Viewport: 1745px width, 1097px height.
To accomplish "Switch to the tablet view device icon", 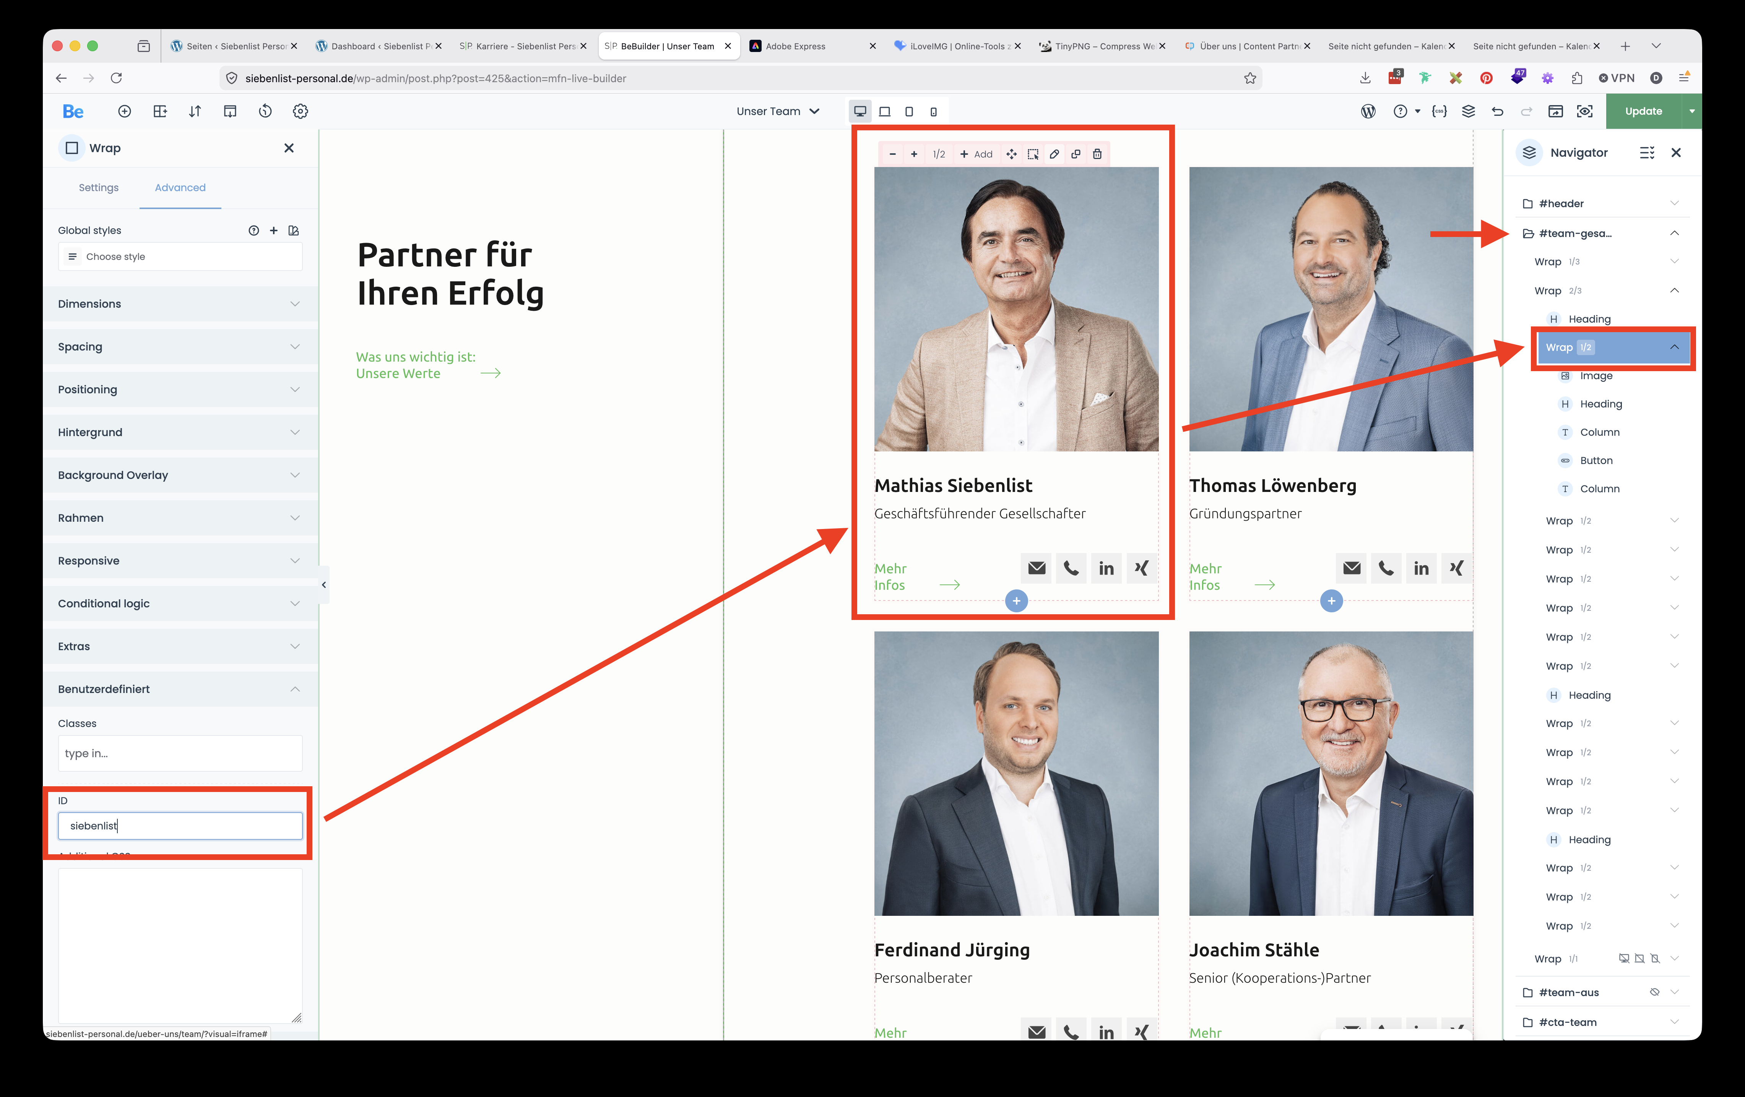I will [909, 112].
